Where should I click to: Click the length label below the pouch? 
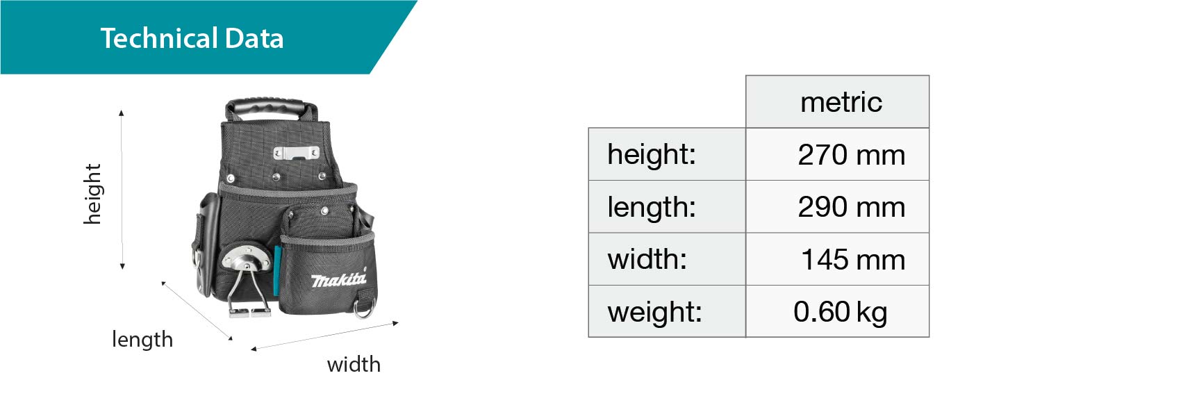coord(142,340)
